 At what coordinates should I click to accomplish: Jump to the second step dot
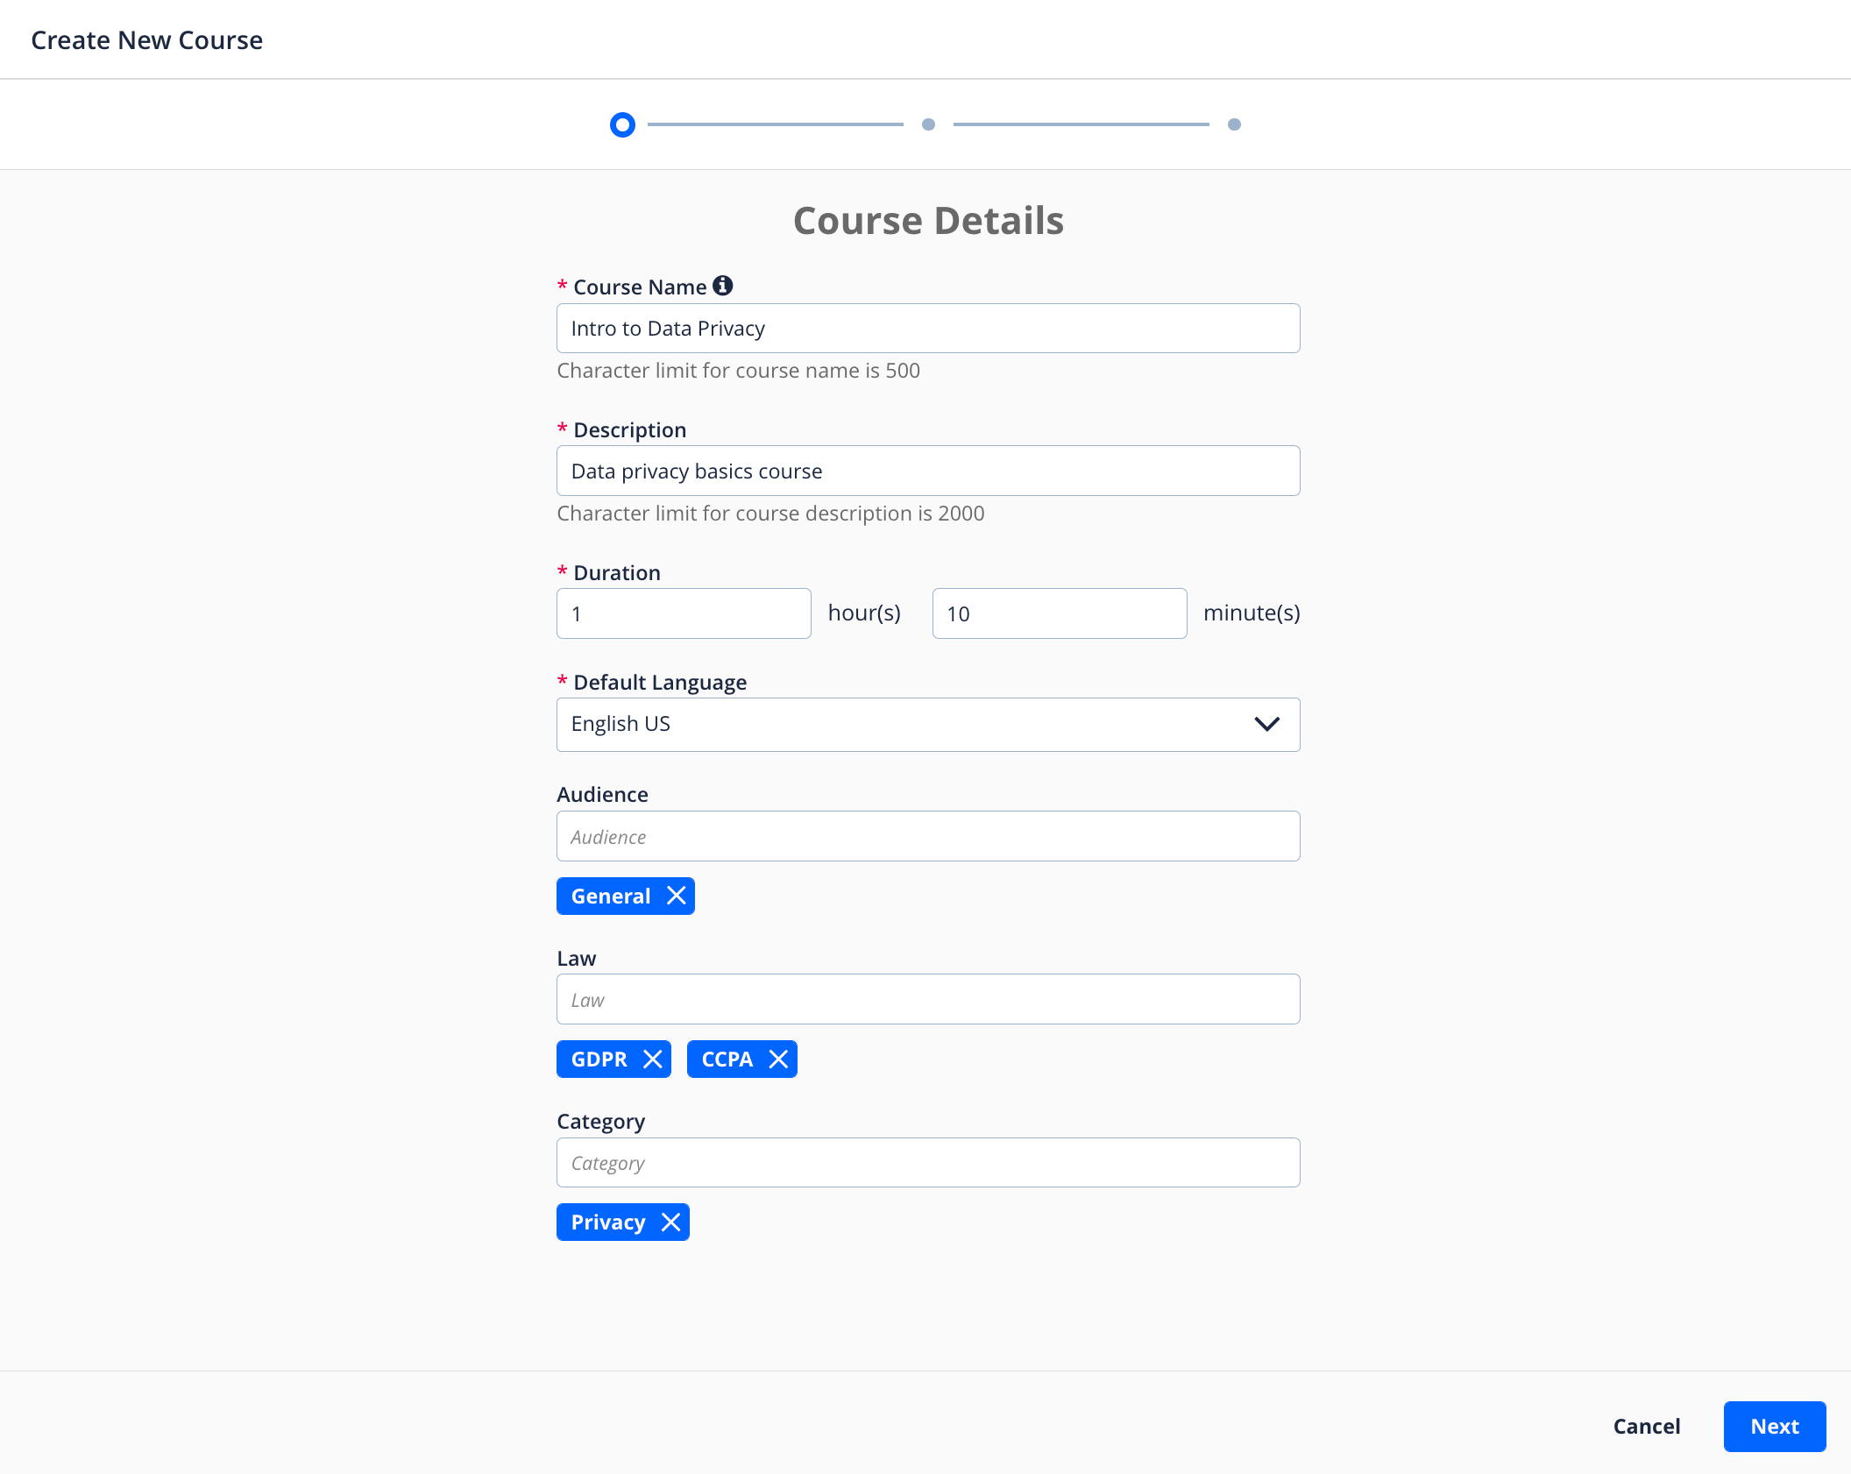[x=928, y=124]
